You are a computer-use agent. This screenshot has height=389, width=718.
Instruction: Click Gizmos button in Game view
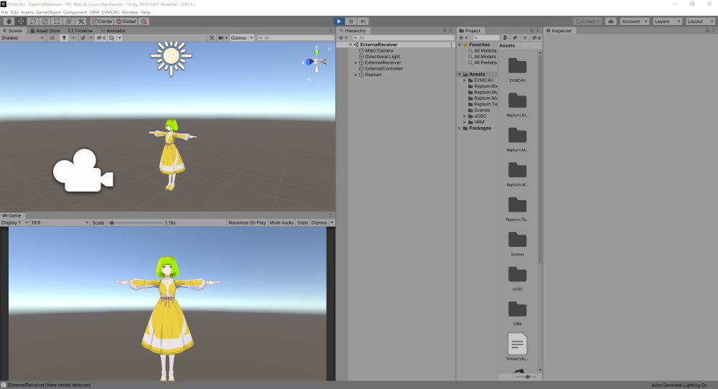tap(320, 222)
